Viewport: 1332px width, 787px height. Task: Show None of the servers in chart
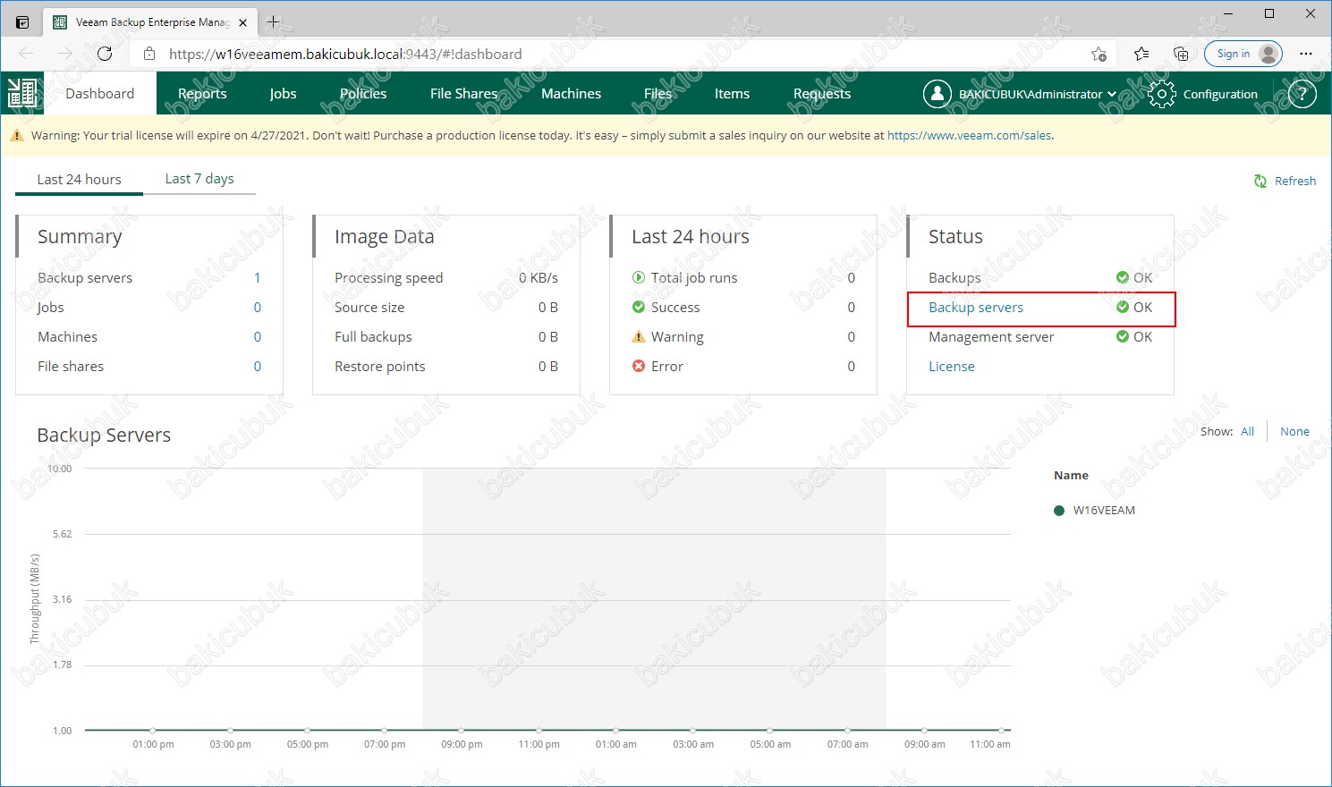[1294, 431]
